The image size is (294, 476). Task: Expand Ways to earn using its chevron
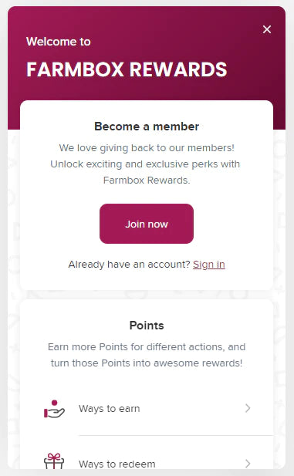click(x=248, y=408)
